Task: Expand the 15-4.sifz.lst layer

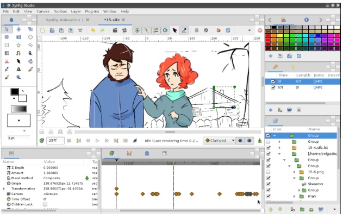Action: [279, 148]
